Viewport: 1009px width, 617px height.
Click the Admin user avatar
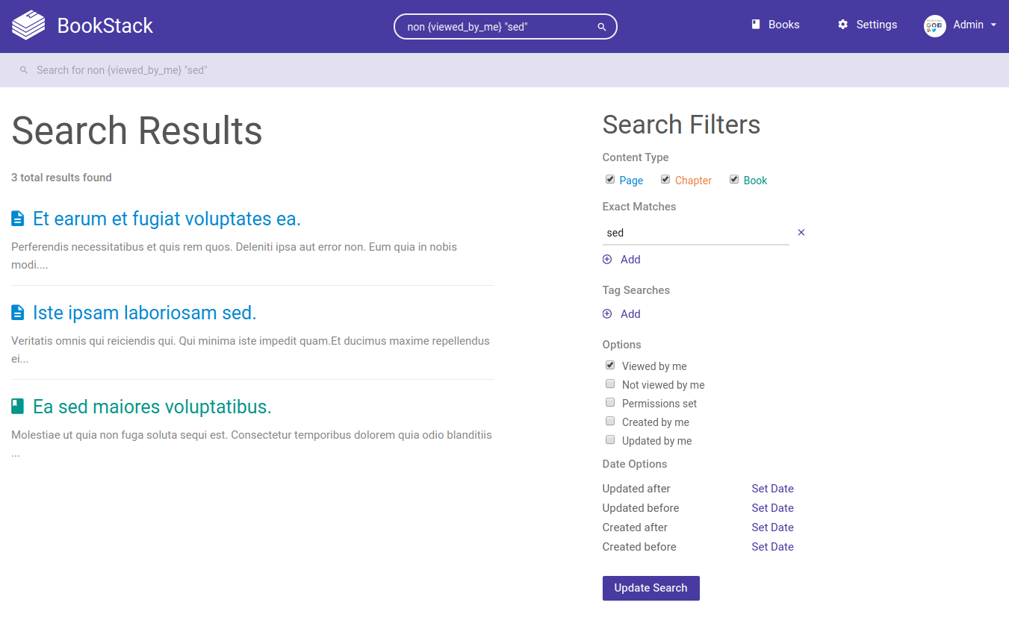point(935,26)
